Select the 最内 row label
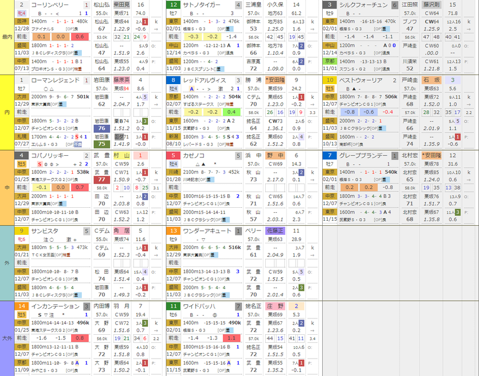This screenshot has height=376, width=479. (x=7, y=37)
